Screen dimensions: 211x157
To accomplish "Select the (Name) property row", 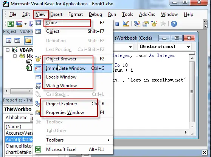I will 19,126.
